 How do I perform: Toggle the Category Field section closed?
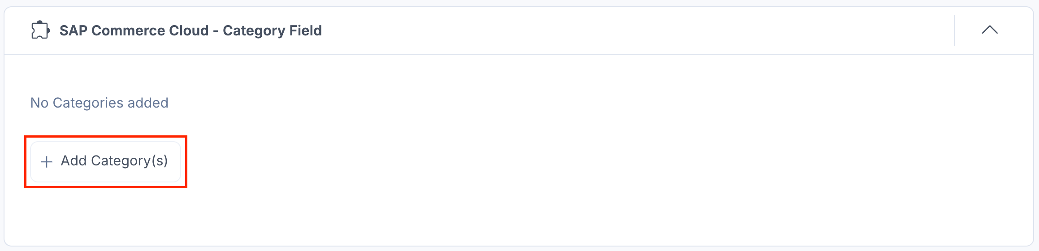click(990, 30)
